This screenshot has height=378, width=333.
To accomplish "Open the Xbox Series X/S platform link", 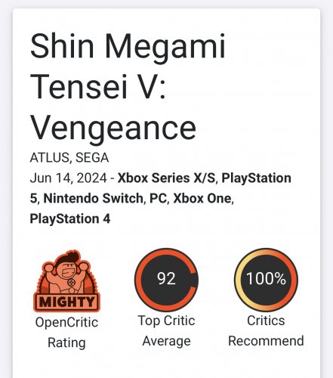I will pos(166,178).
